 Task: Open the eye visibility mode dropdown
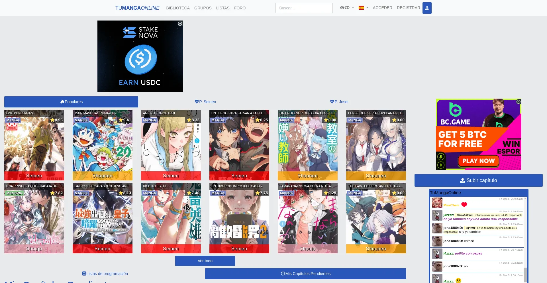click(347, 8)
